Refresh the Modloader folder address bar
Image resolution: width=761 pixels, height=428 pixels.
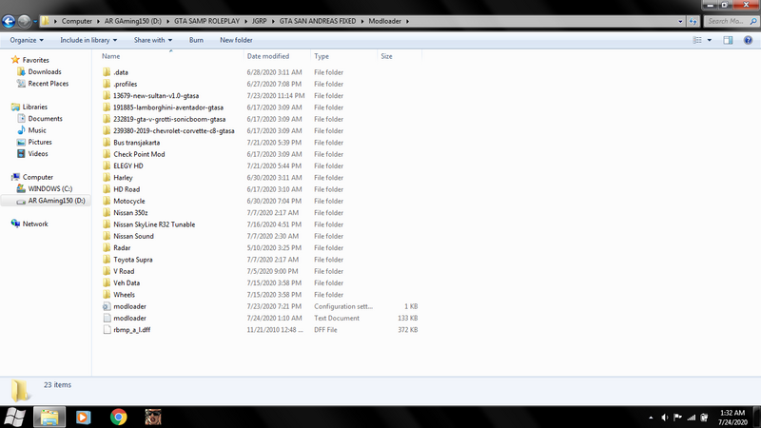(693, 21)
